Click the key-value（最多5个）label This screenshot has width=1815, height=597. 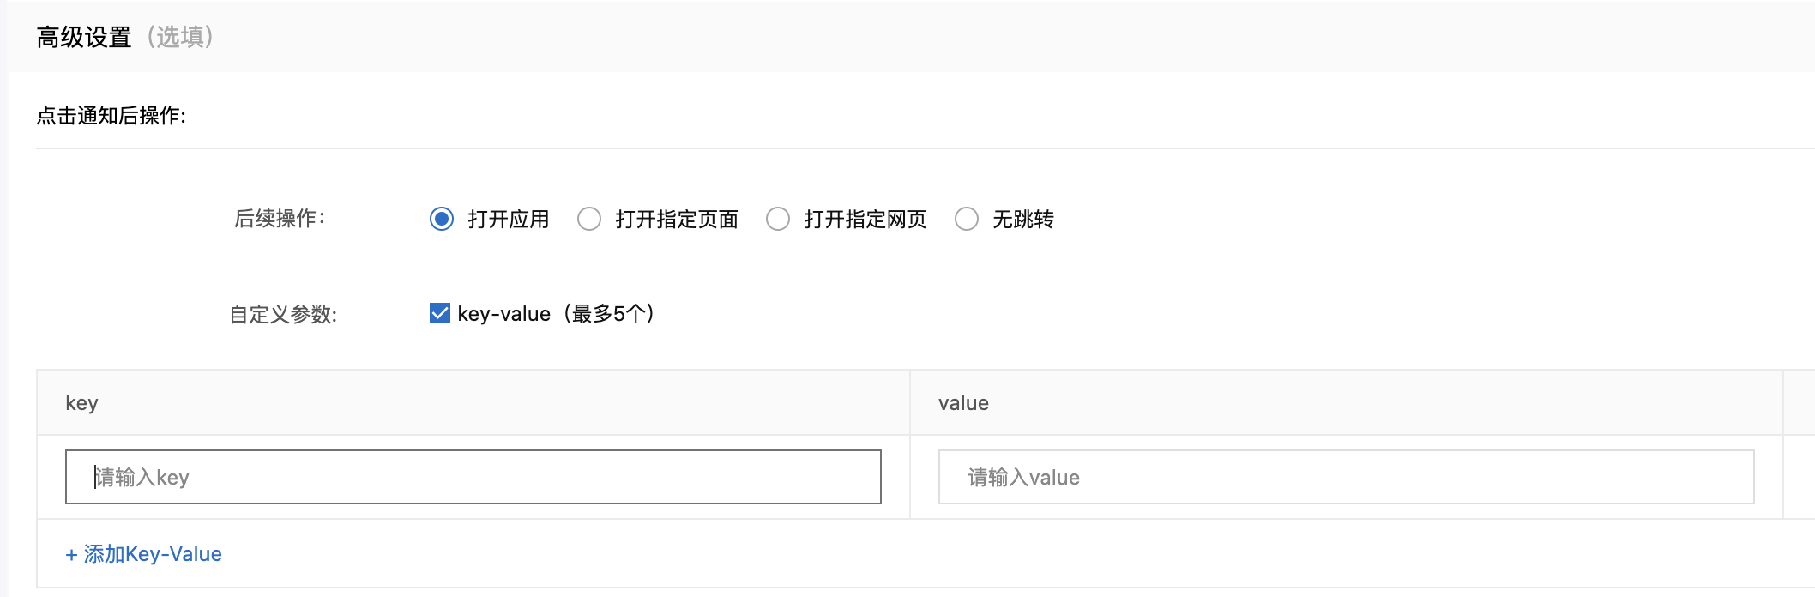click(556, 314)
